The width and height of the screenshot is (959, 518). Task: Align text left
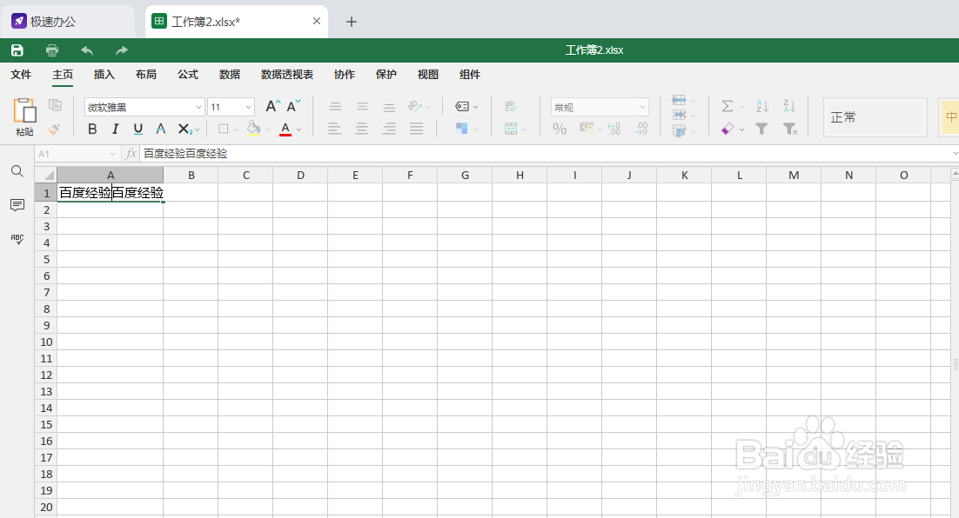click(x=334, y=129)
